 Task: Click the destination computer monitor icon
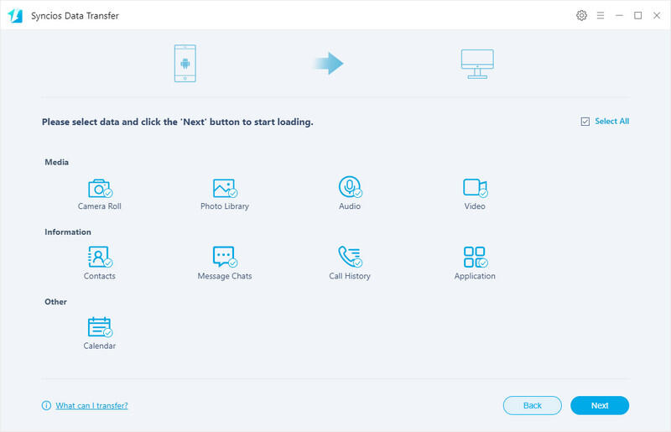[x=477, y=64]
